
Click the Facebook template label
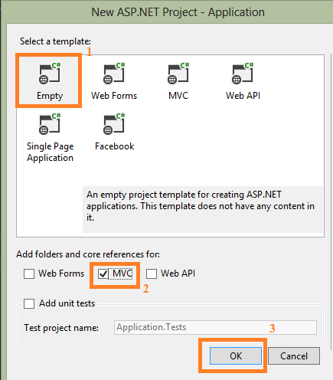(114, 146)
